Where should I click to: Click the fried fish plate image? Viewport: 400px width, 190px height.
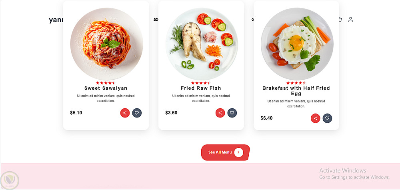click(202, 44)
